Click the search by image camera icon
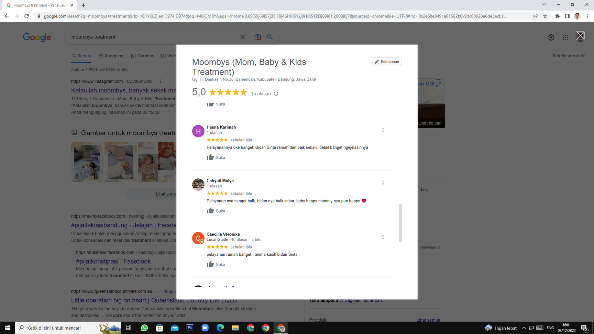 point(257,37)
